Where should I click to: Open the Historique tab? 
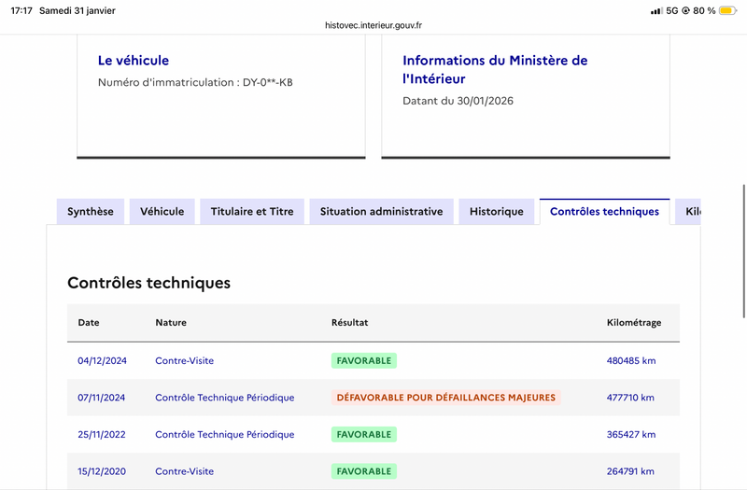[497, 212]
